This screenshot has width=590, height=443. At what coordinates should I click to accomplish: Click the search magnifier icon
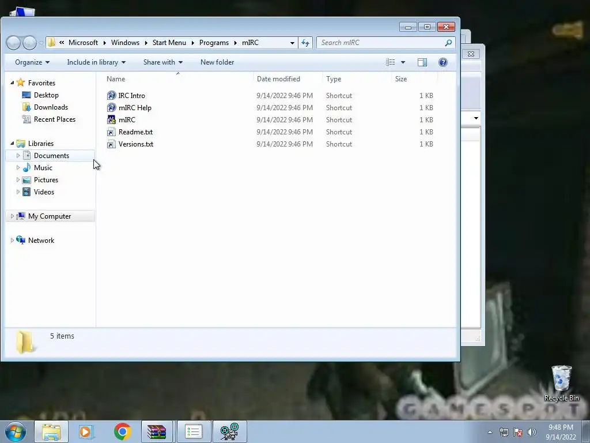click(448, 43)
